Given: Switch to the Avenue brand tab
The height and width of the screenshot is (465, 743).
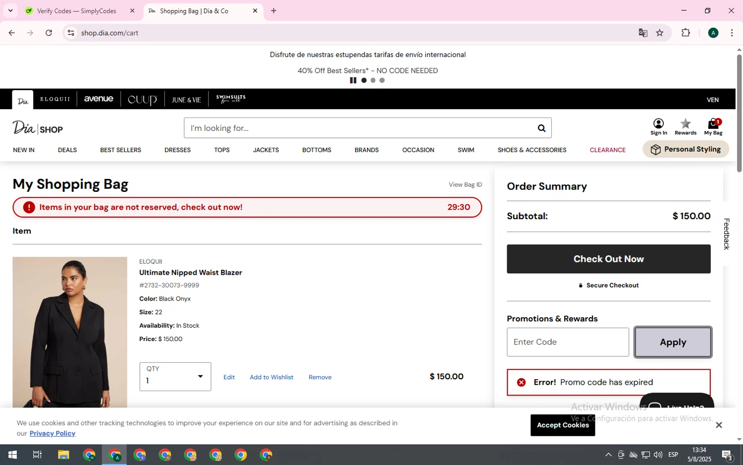Looking at the screenshot, I should (x=99, y=99).
